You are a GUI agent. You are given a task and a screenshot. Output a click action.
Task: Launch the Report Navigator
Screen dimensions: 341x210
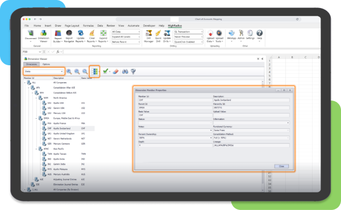point(69,36)
